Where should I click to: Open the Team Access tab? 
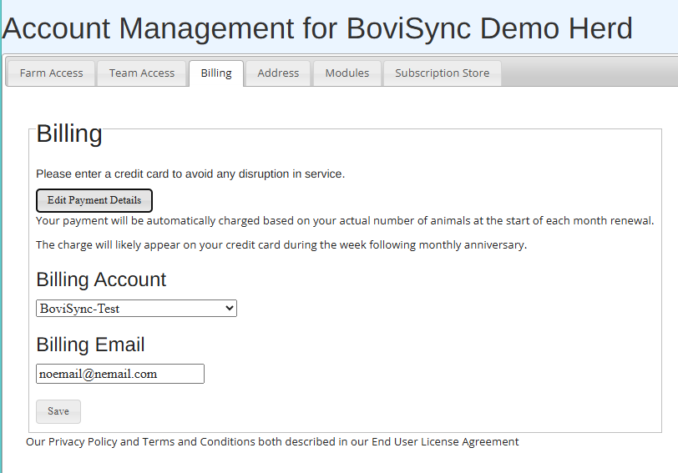142,73
